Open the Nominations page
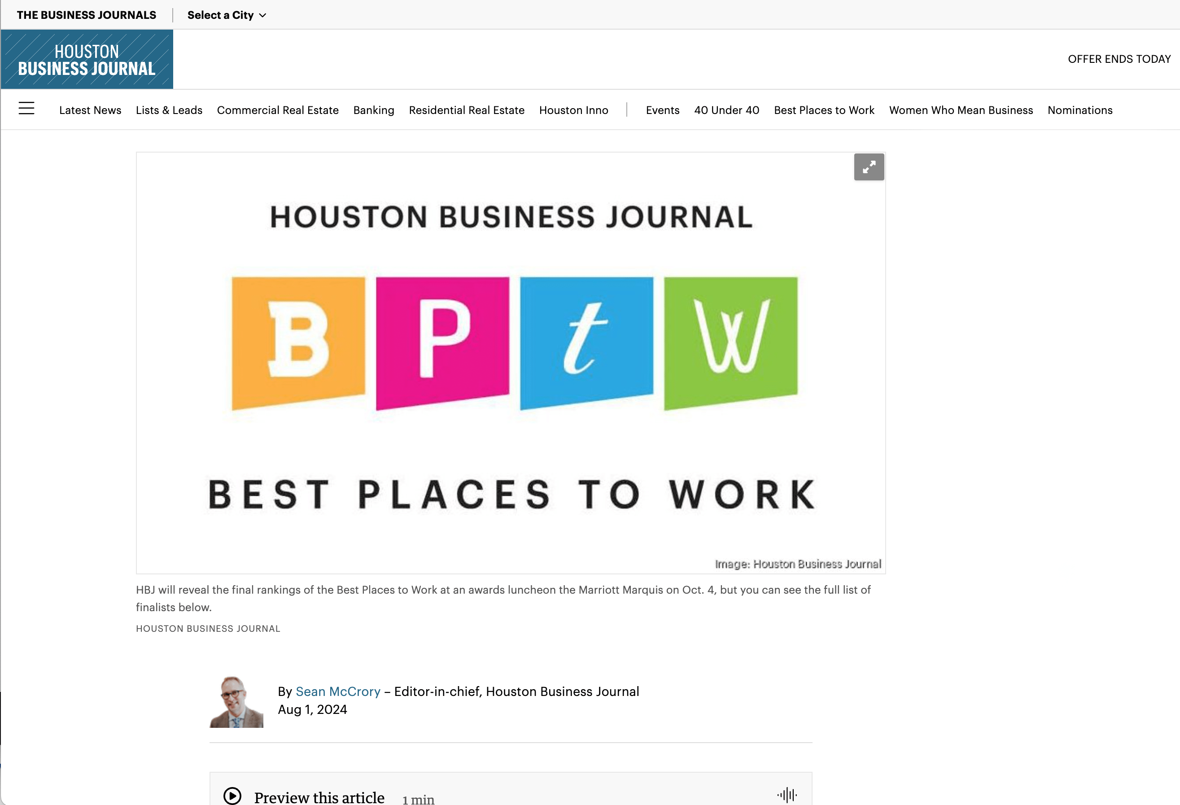This screenshot has height=805, width=1180. pyautogui.click(x=1080, y=110)
